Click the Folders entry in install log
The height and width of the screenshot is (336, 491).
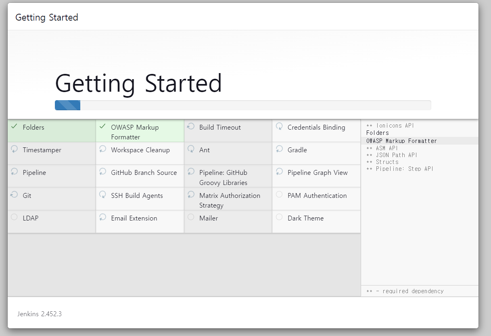click(378, 133)
